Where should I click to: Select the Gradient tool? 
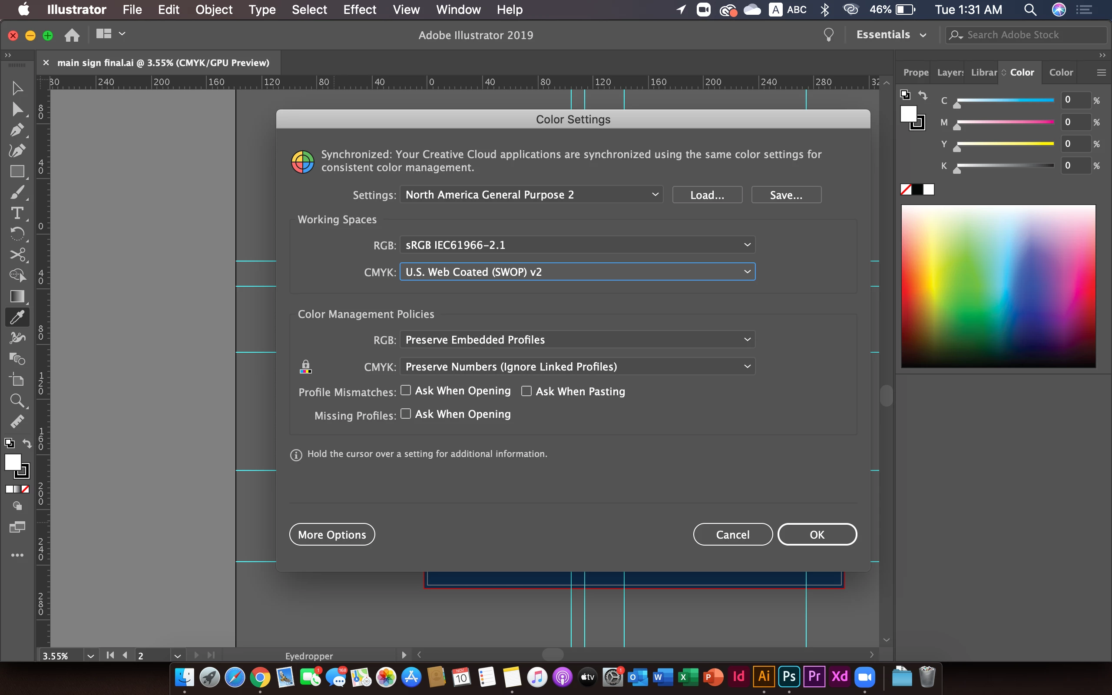coord(17,297)
